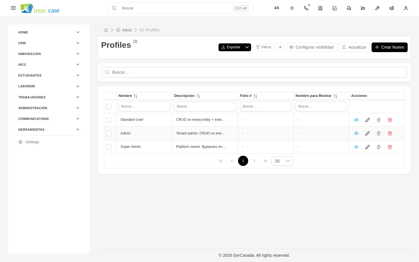Open the wrench tools icon
419x262 pixels.
point(377,8)
